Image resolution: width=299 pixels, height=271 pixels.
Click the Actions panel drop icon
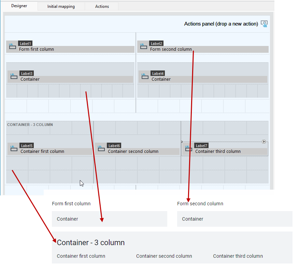tap(264, 24)
